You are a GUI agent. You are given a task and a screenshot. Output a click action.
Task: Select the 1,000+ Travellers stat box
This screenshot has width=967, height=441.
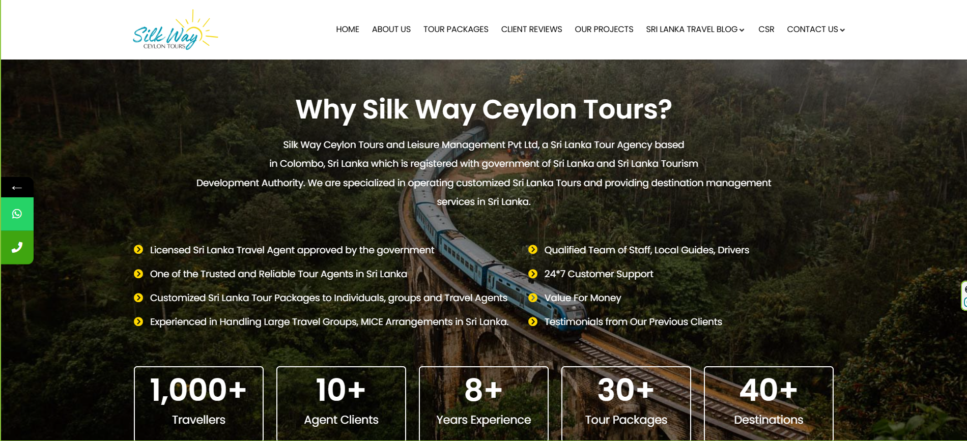pyautogui.click(x=198, y=403)
